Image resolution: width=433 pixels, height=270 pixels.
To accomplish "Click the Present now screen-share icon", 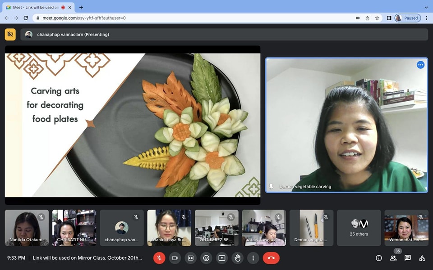I will click(222, 258).
